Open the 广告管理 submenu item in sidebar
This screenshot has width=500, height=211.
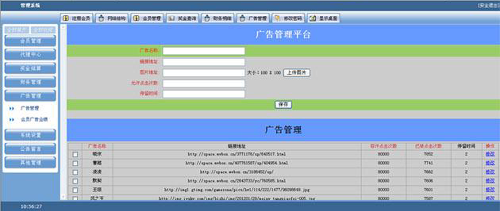[x=30, y=109]
